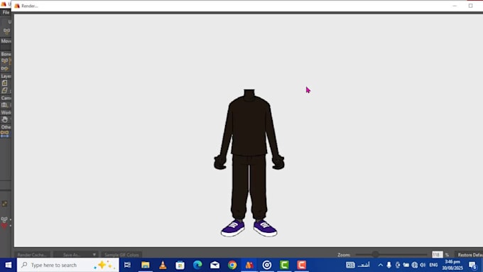Open the Save As dropdown
This screenshot has width=483, height=272.
pos(75,255)
